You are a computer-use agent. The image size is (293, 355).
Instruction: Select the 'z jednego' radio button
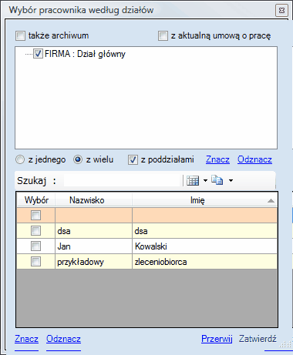pyautogui.click(x=20, y=159)
